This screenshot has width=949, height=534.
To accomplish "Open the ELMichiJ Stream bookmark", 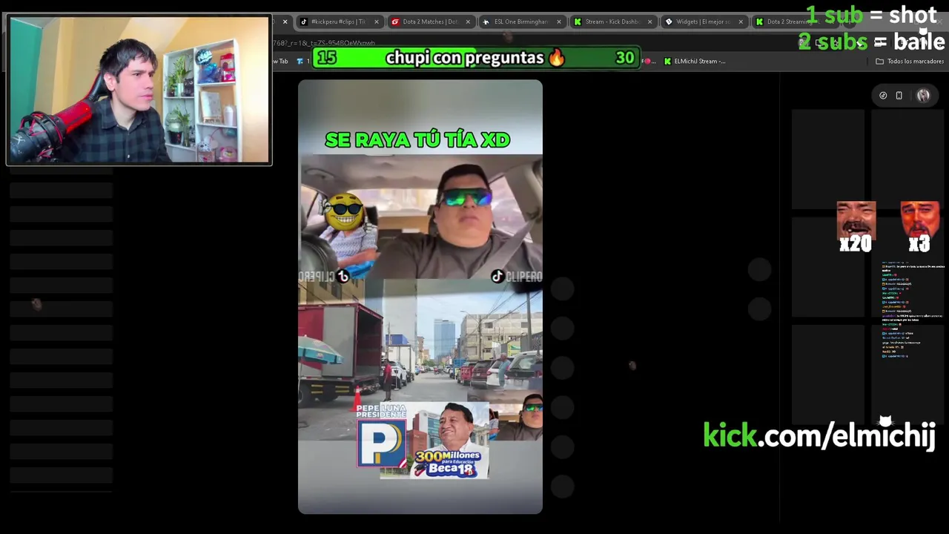I will pos(695,61).
